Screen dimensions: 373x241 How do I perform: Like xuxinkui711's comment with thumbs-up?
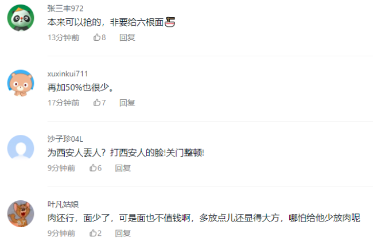pyautogui.click(x=99, y=103)
